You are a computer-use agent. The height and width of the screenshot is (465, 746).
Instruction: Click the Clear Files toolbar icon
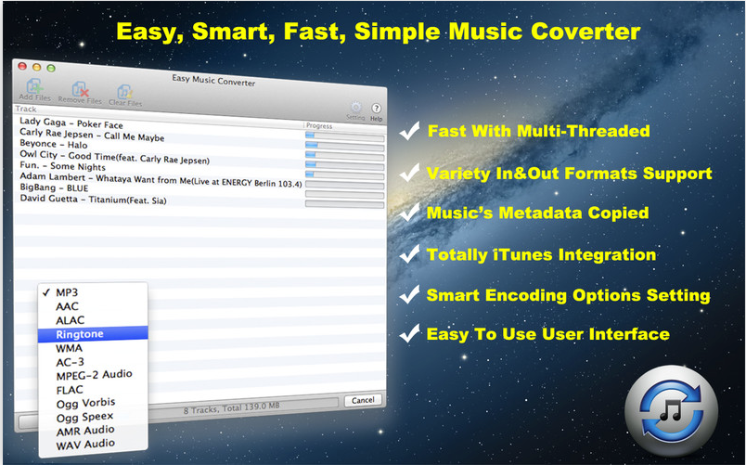click(124, 92)
